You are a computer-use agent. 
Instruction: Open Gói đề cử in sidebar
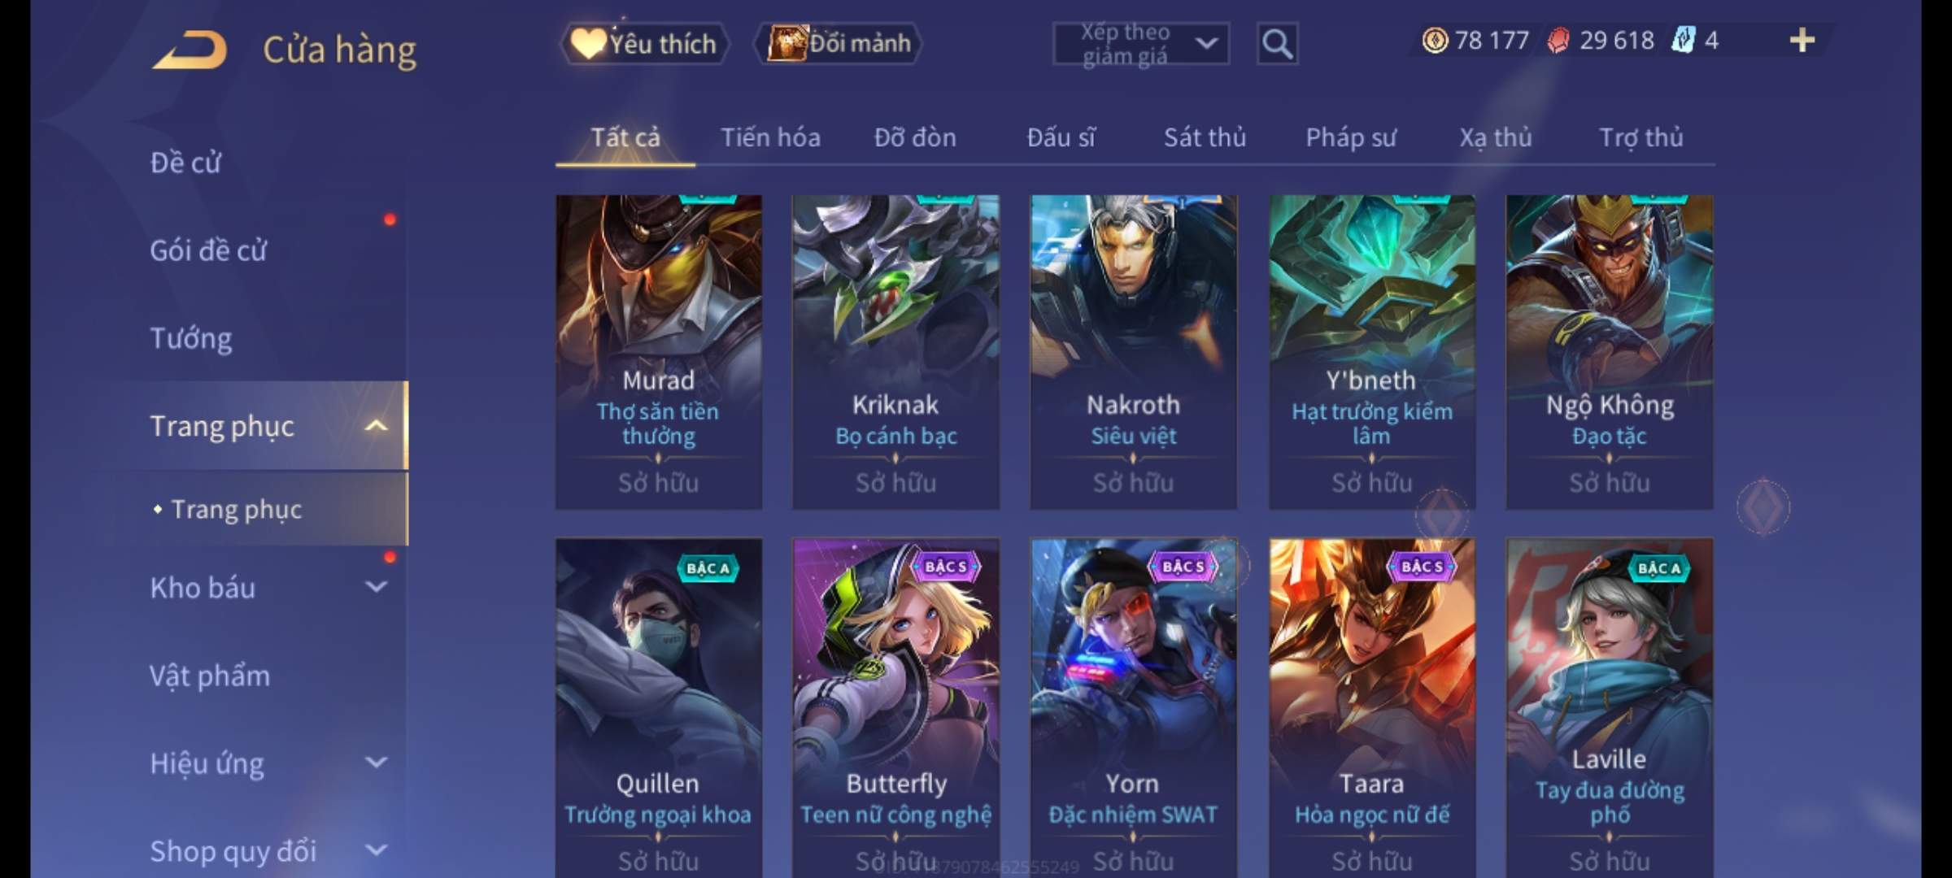[x=208, y=250]
